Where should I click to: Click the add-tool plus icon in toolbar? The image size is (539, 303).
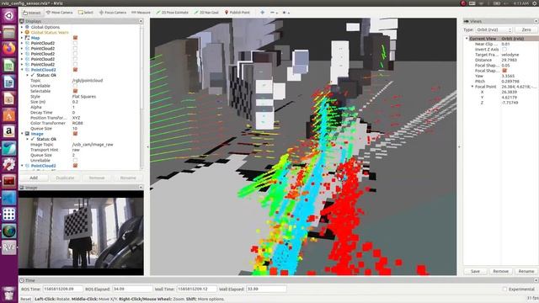tap(262, 13)
